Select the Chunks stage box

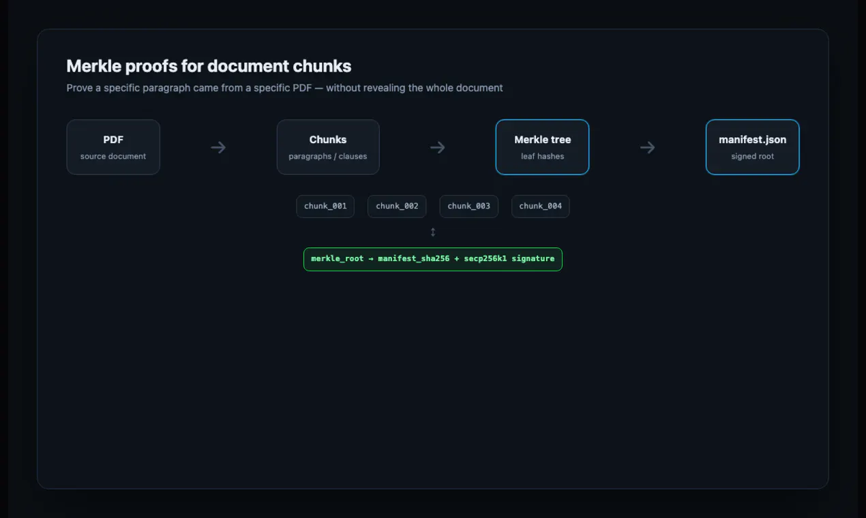[328, 147]
